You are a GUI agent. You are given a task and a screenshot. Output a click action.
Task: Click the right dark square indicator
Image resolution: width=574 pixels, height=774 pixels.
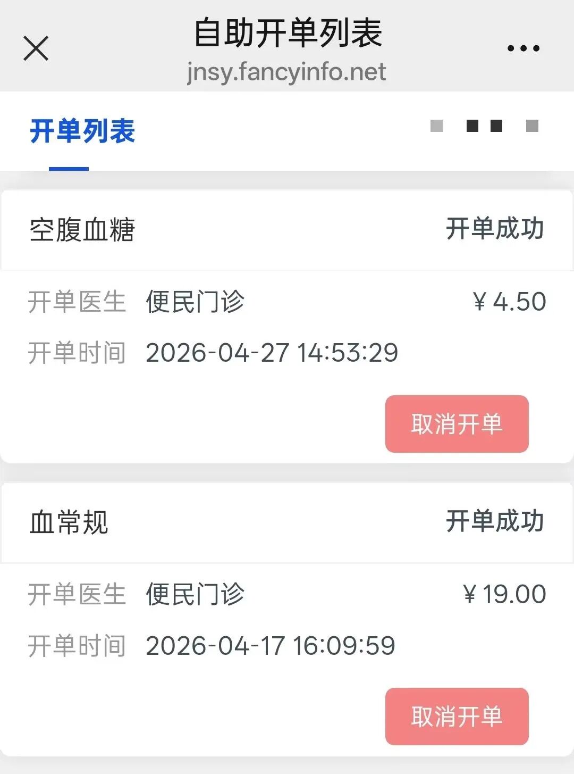(x=496, y=126)
